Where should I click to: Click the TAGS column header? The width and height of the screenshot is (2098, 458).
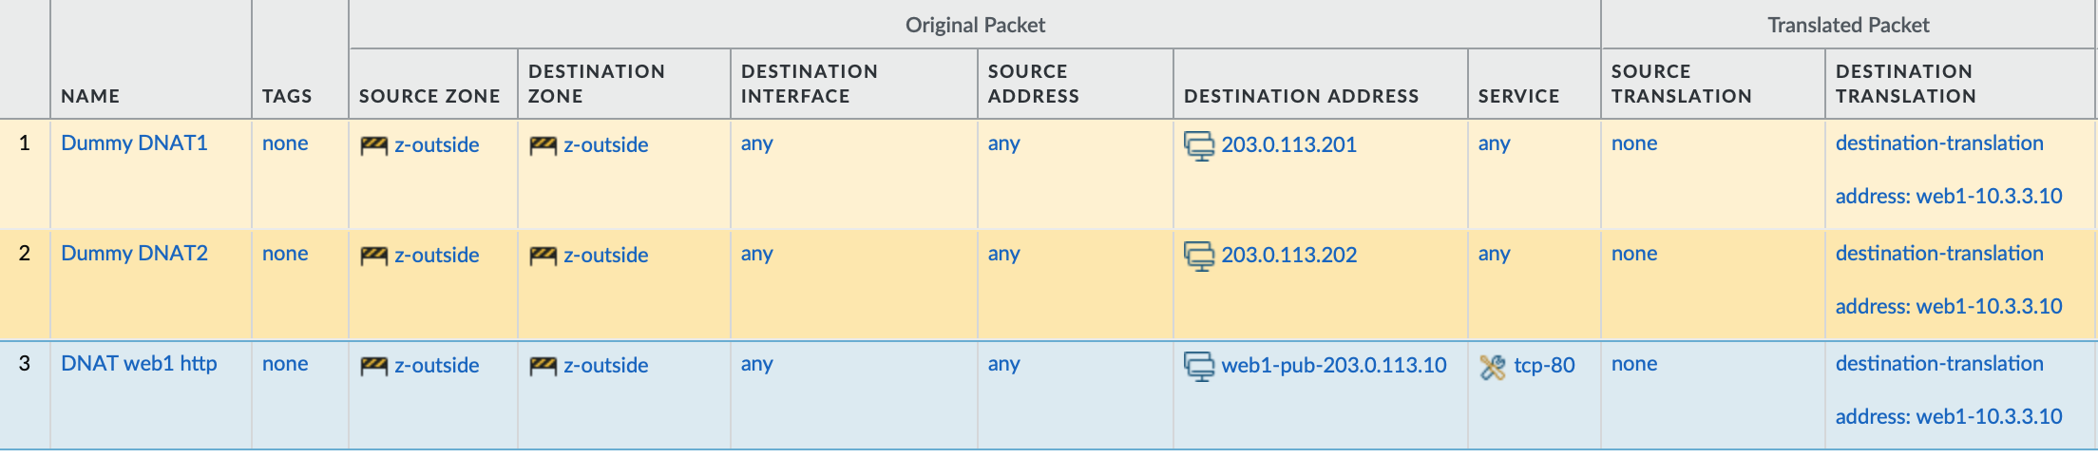pos(287,96)
